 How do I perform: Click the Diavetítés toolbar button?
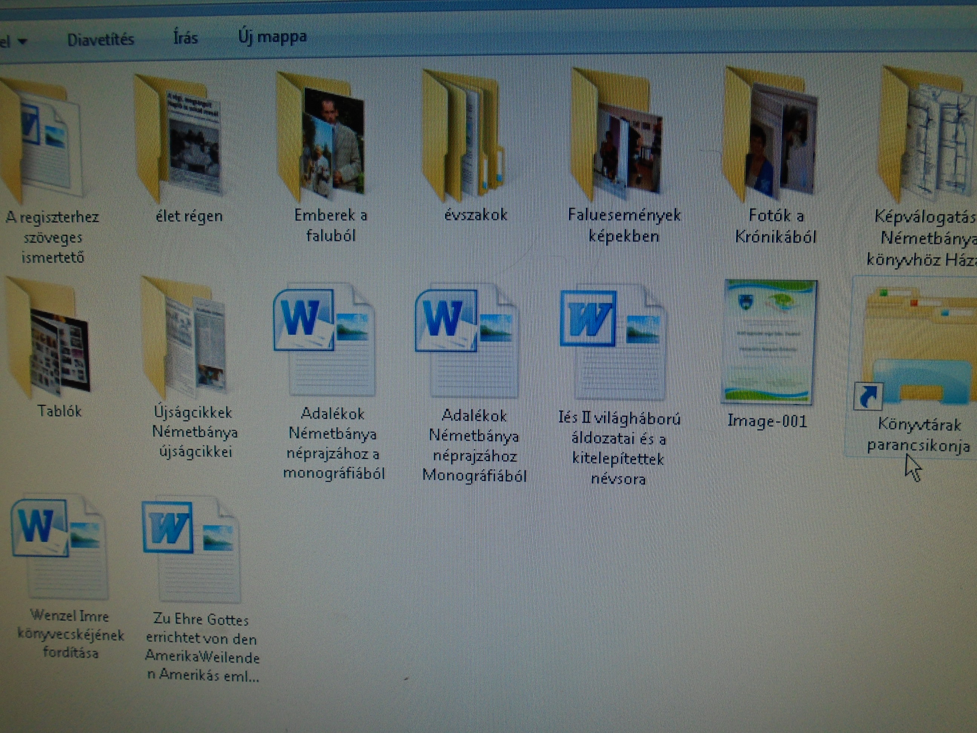(x=101, y=40)
